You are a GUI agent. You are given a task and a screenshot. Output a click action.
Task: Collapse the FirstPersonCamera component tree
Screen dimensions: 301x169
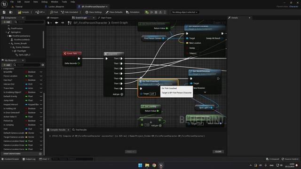click(8, 36)
